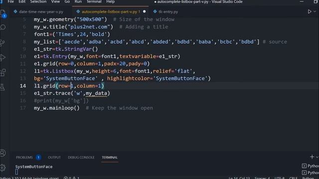Viewport: 319px width, 179px height.
Task: Click the terminal cursor prompt box
Action: [16, 172]
